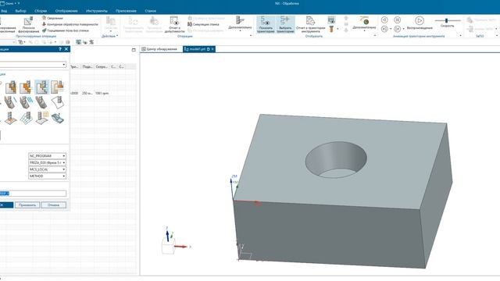Select the first cavity mill subtype icon
500x281 pixels.
tap(11, 87)
